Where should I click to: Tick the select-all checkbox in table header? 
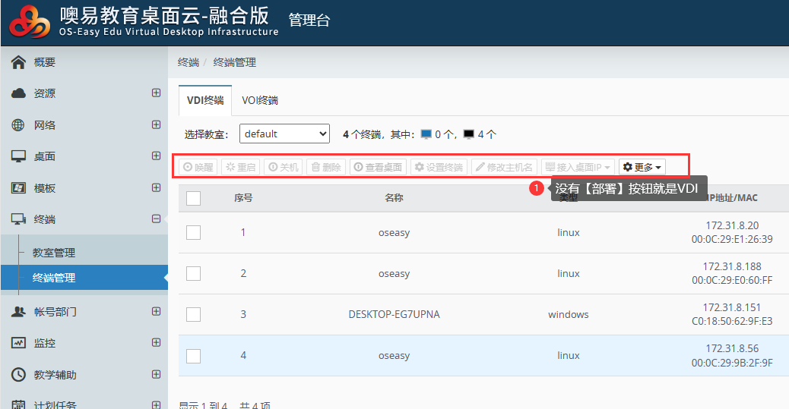193,198
